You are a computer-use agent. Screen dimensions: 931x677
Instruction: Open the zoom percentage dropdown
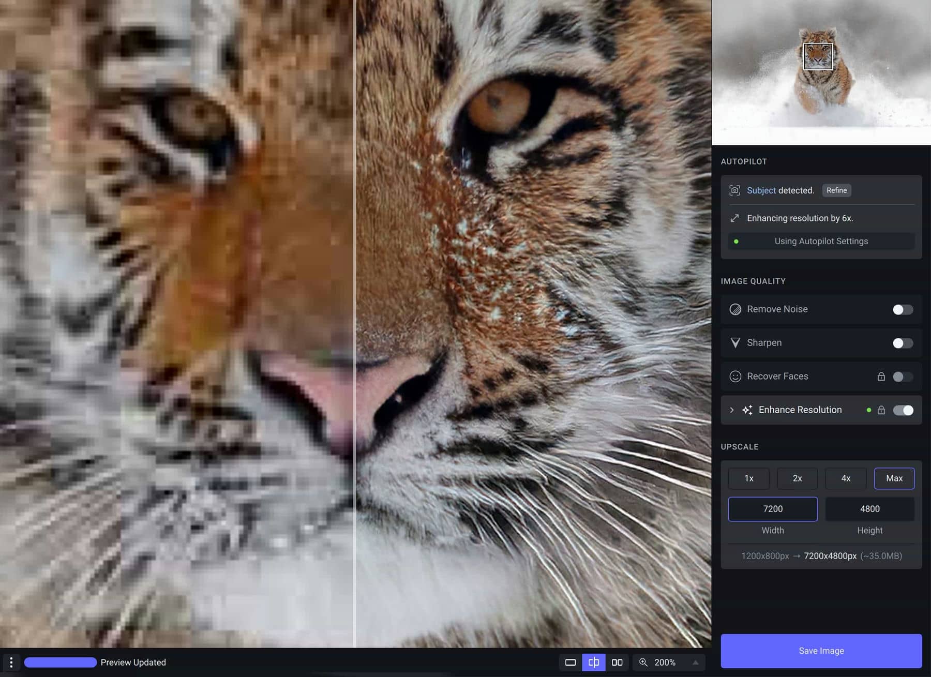(696, 663)
